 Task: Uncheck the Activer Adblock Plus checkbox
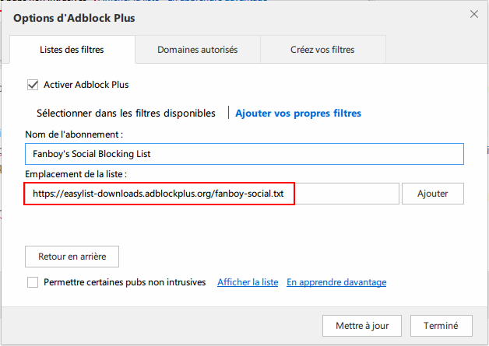33,85
